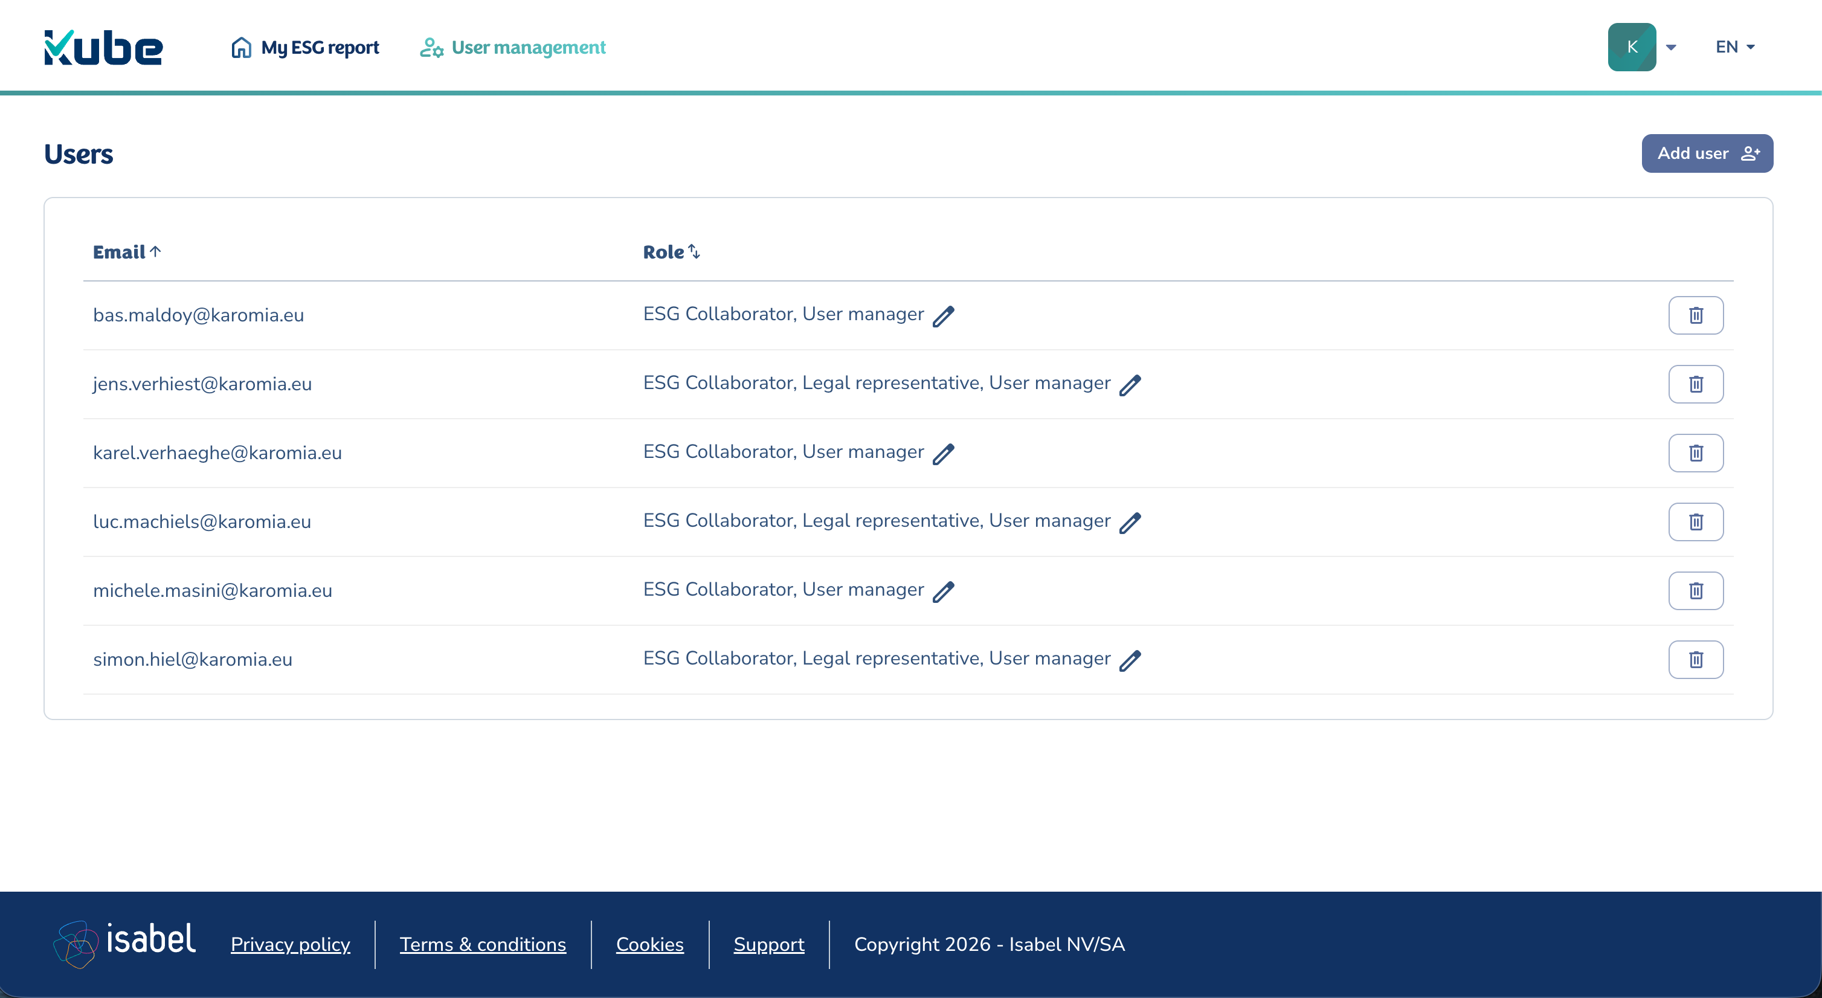Edit the role of bas.maldoy@karomia.eu
This screenshot has height=998, width=1822.
[944, 315]
